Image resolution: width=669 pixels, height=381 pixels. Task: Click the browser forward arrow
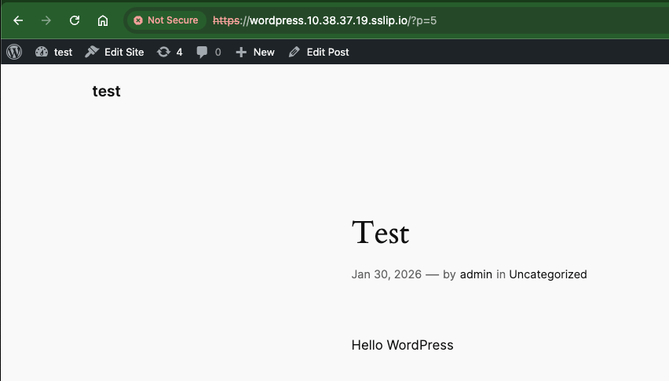point(46,20)
